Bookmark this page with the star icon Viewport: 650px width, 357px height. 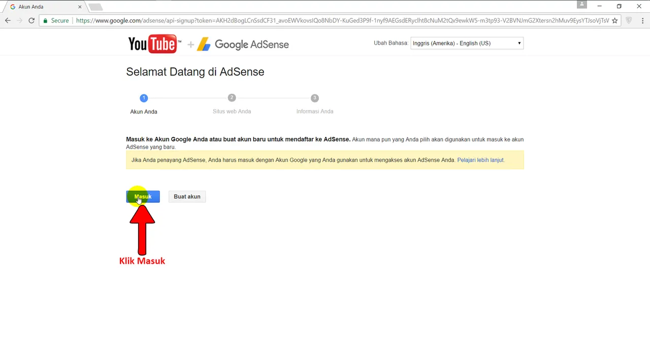(614, 21)
